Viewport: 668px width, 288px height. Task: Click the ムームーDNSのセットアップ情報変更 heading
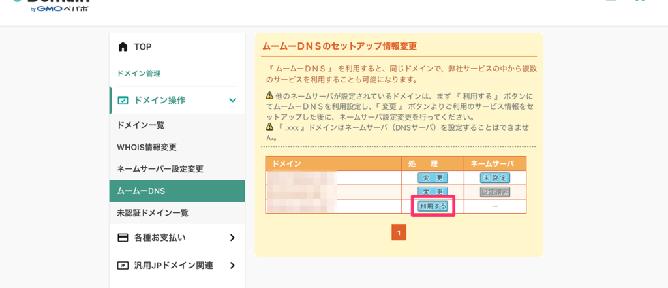(x=339, y=46)
